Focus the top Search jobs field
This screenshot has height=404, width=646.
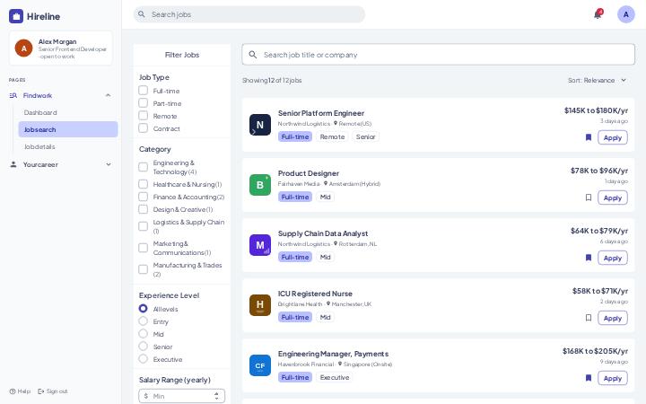[249, 14]
